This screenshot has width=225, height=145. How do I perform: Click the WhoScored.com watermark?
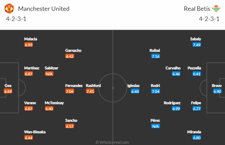click(x=112, y=142)
